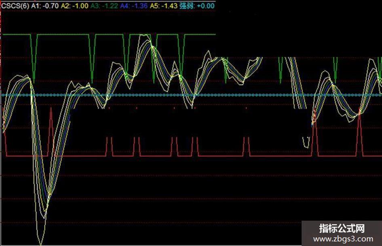The height and width of the screenshot is (246, 382).
Task: Select the CSCS(6) indicator name label
Action: point(16,6)
